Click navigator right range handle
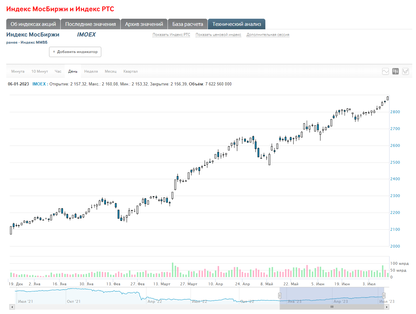Screen dimensions: 416x314 click(x=384, y=296)
